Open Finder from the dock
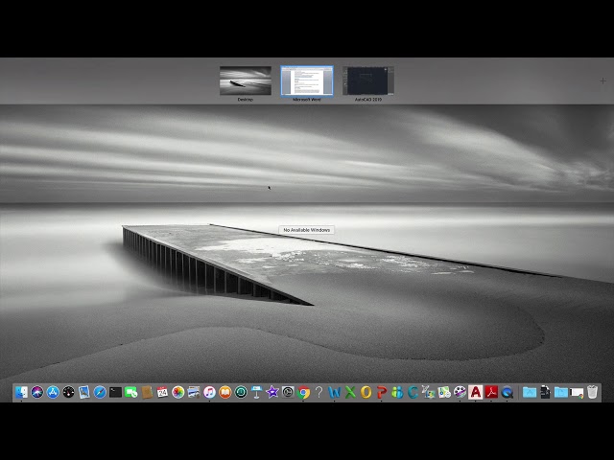The height and width of the screenshot is (460, 614). pos(21,392)
